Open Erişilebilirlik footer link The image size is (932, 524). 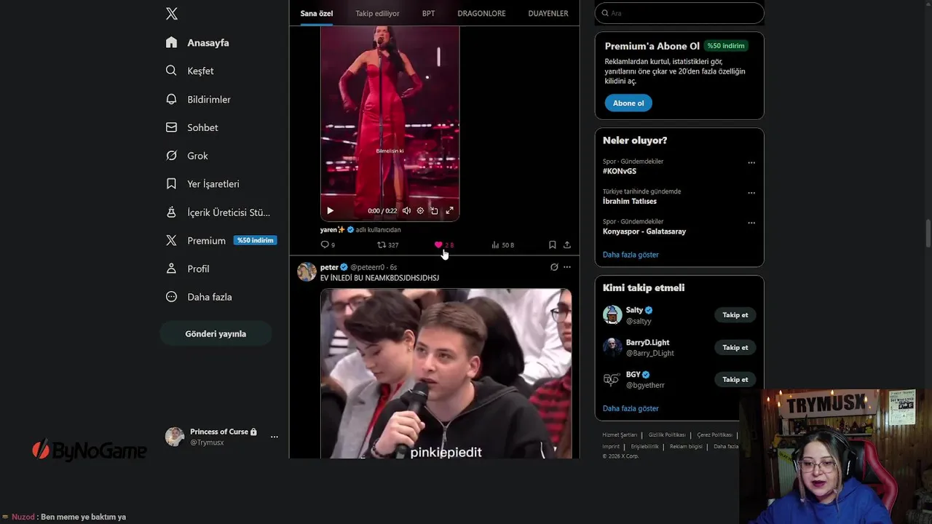[644, 447]
